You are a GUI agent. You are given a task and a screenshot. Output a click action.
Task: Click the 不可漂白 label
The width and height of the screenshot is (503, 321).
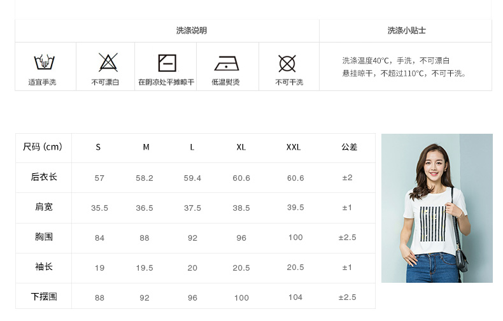tap(105, 82)
